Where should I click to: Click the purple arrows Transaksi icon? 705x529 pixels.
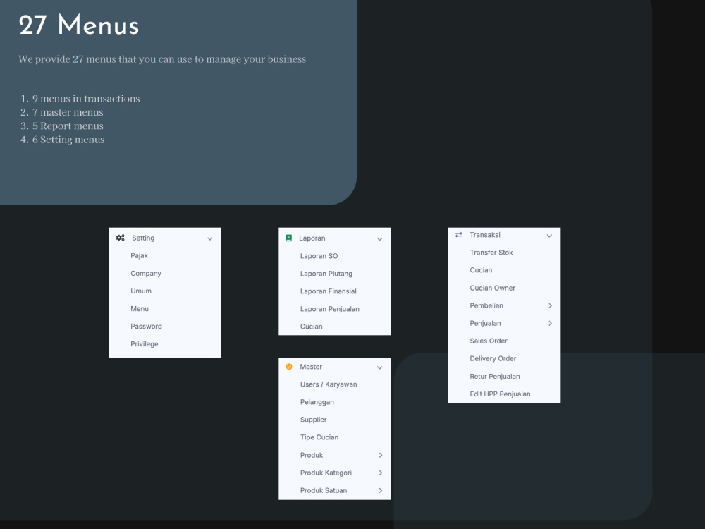click(x=459, y=235)
